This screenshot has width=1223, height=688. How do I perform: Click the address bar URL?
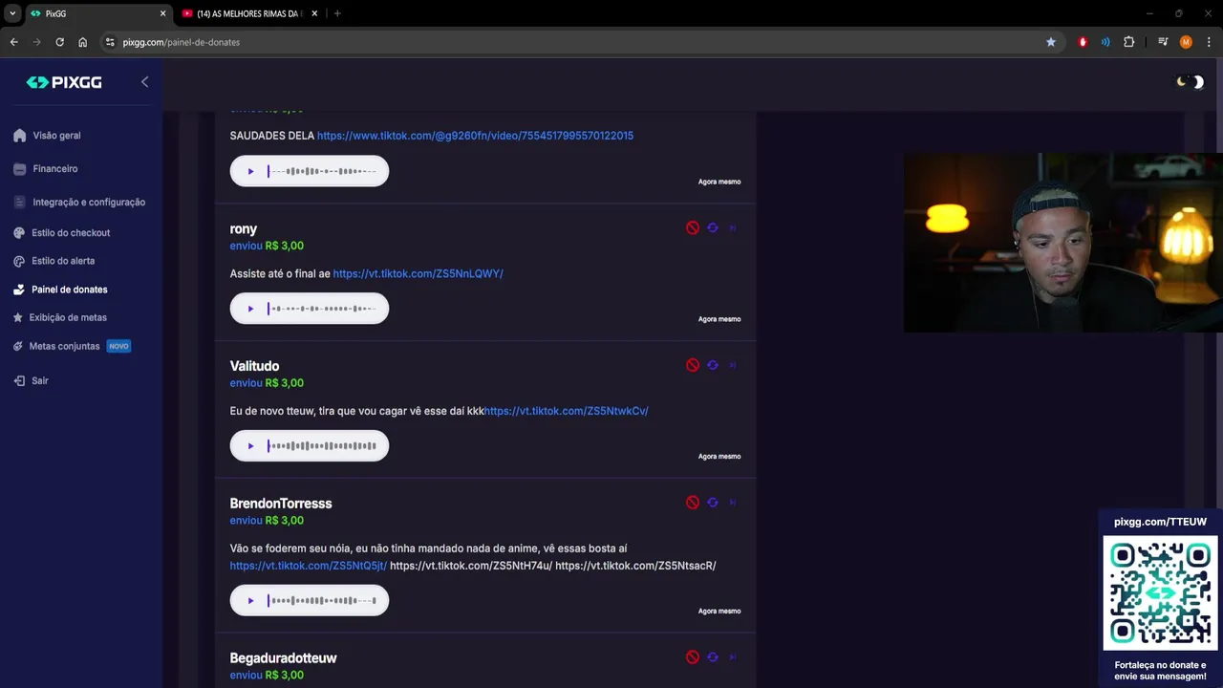click(182, 42)
